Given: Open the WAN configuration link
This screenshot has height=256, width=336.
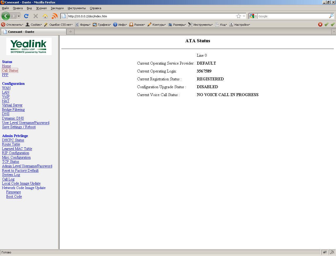Looking at the screenshot, I should (6, 88).
